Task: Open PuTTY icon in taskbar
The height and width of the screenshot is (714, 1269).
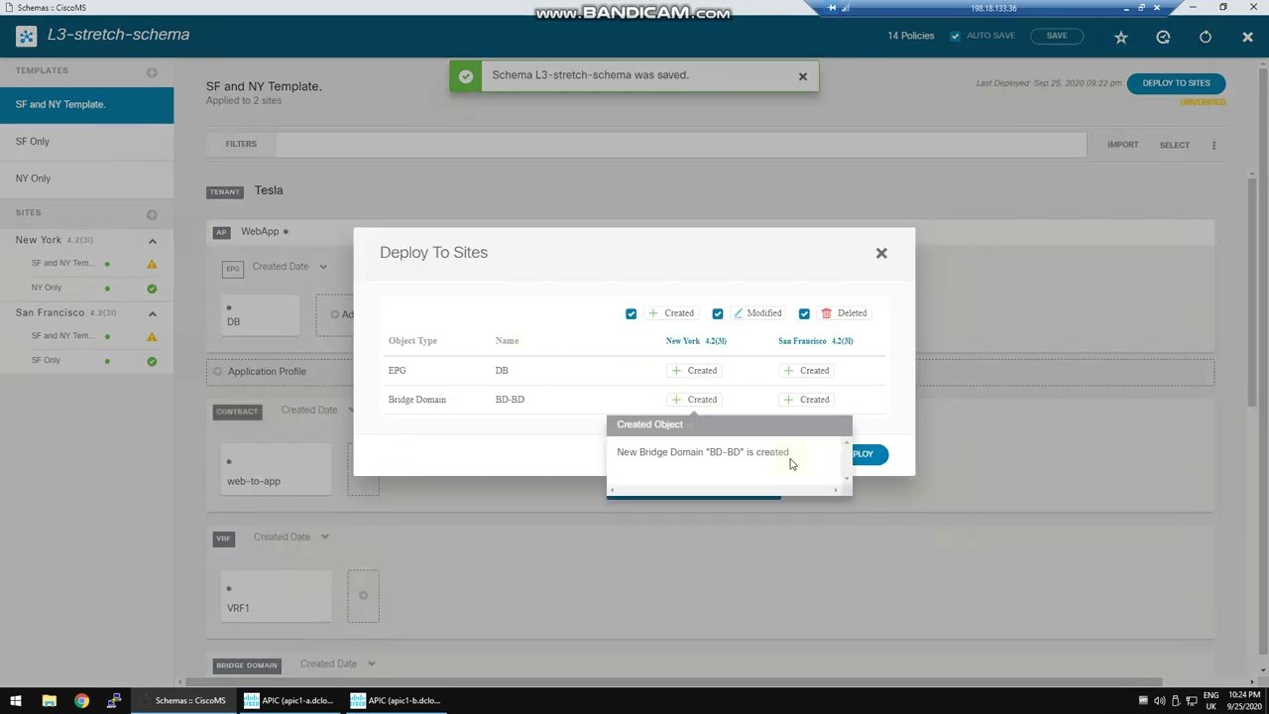Action: 114,700
